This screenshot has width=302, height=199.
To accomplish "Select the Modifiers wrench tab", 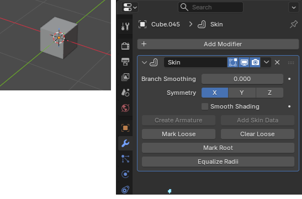I will coord(125,143).
